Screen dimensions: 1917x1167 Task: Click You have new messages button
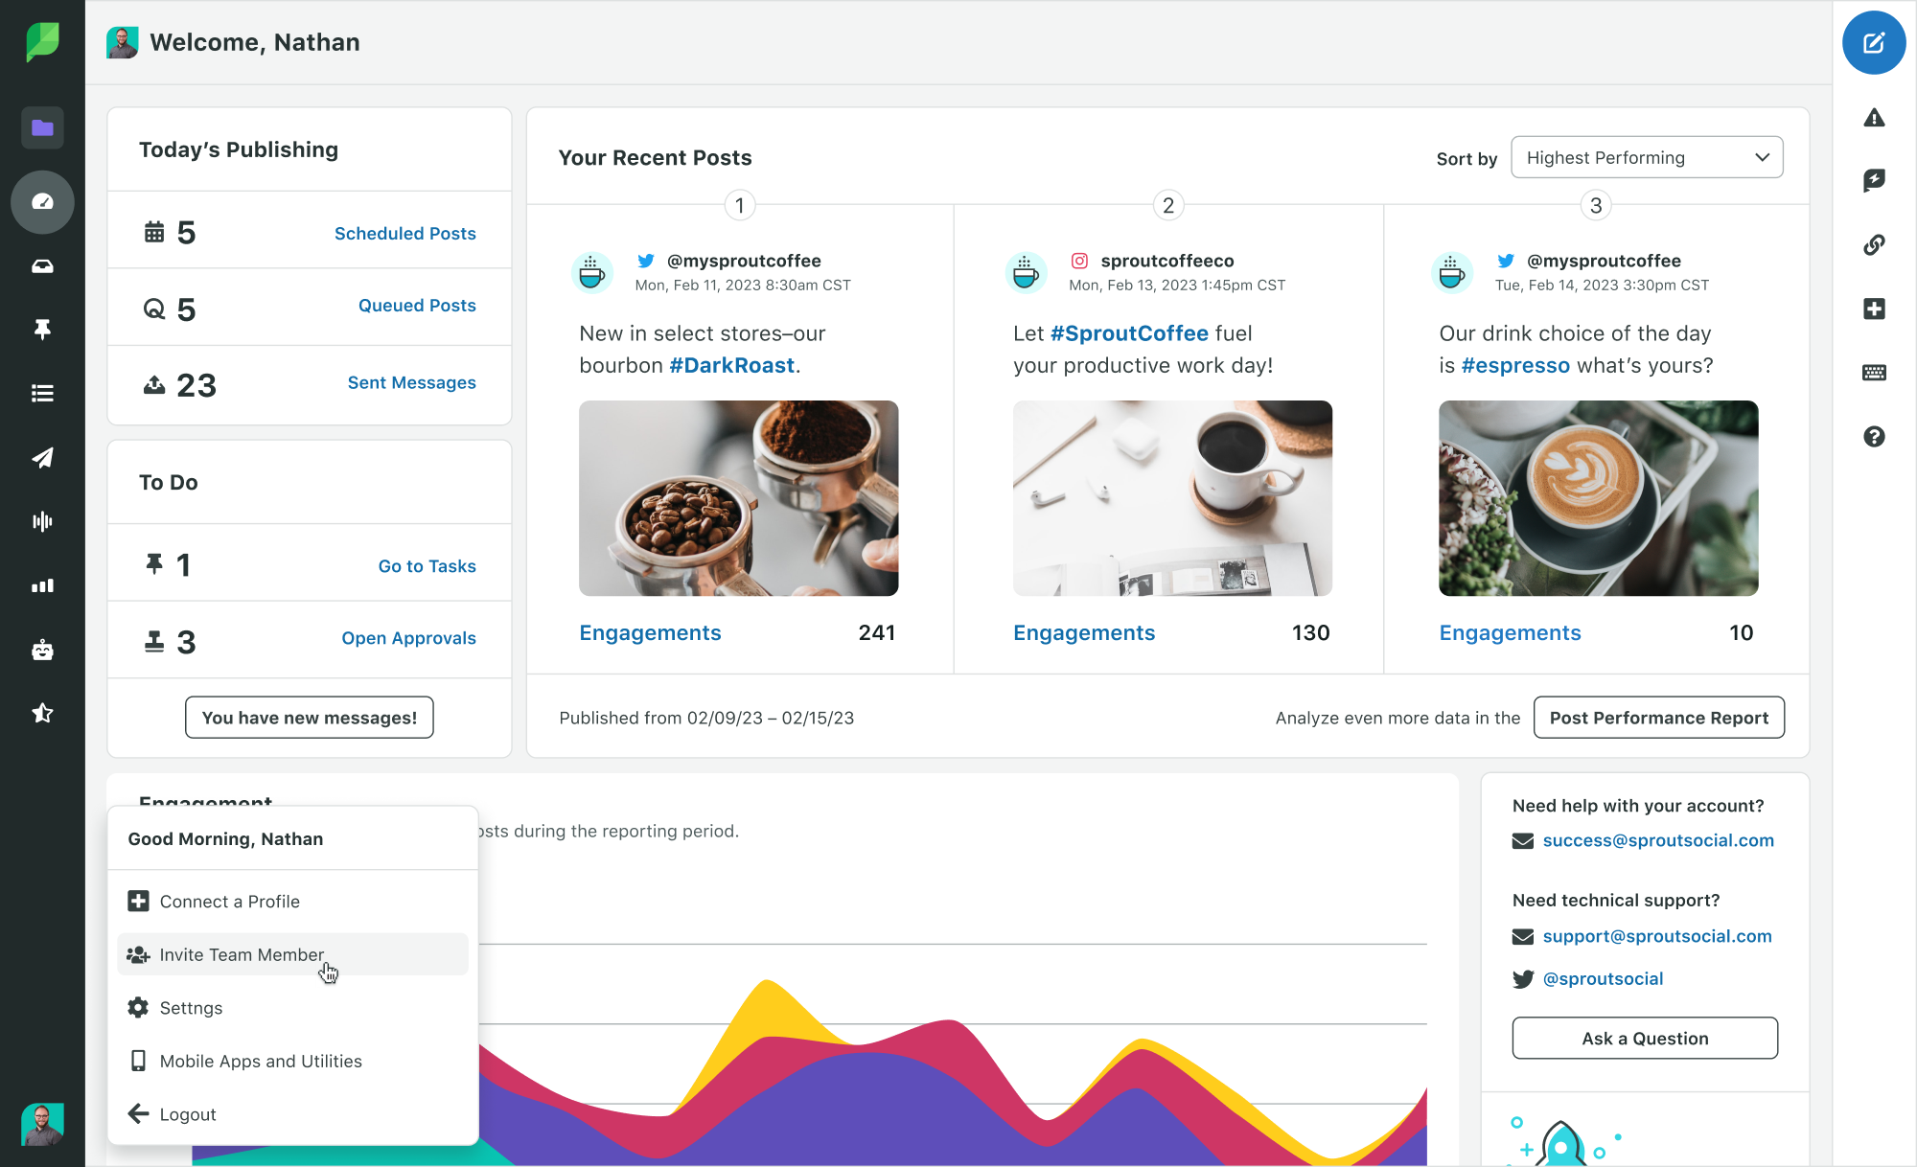(x=308, y=717)
